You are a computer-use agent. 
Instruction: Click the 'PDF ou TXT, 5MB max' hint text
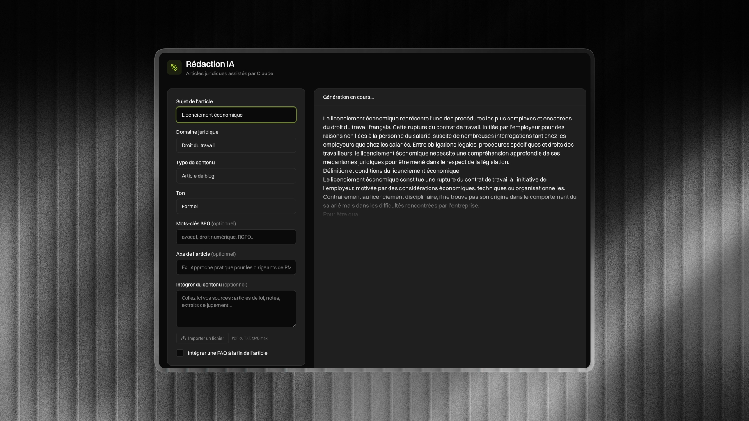(250, 338)
